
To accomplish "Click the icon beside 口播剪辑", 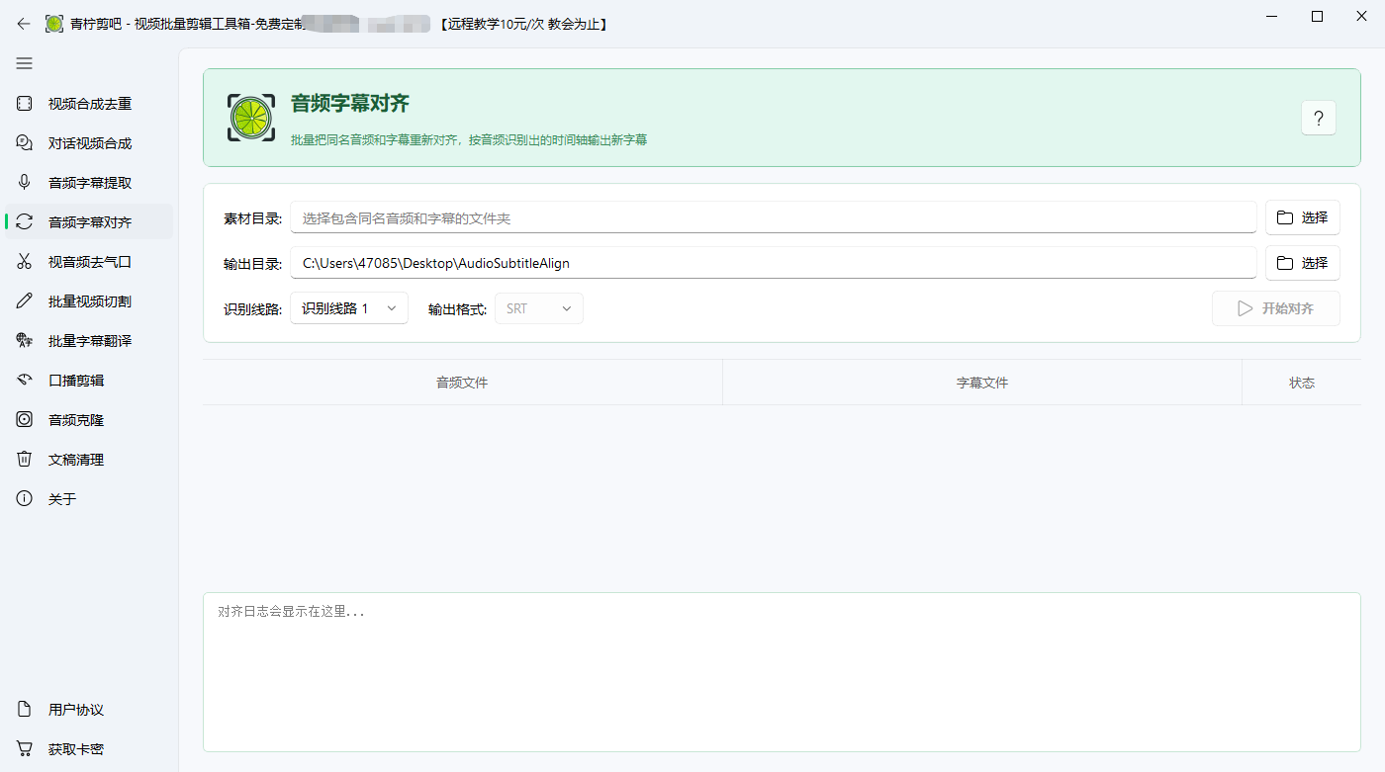I will (25, 381).
